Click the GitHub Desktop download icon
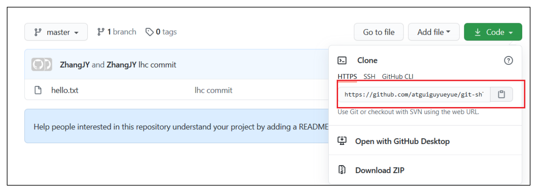 coord(342,141)
